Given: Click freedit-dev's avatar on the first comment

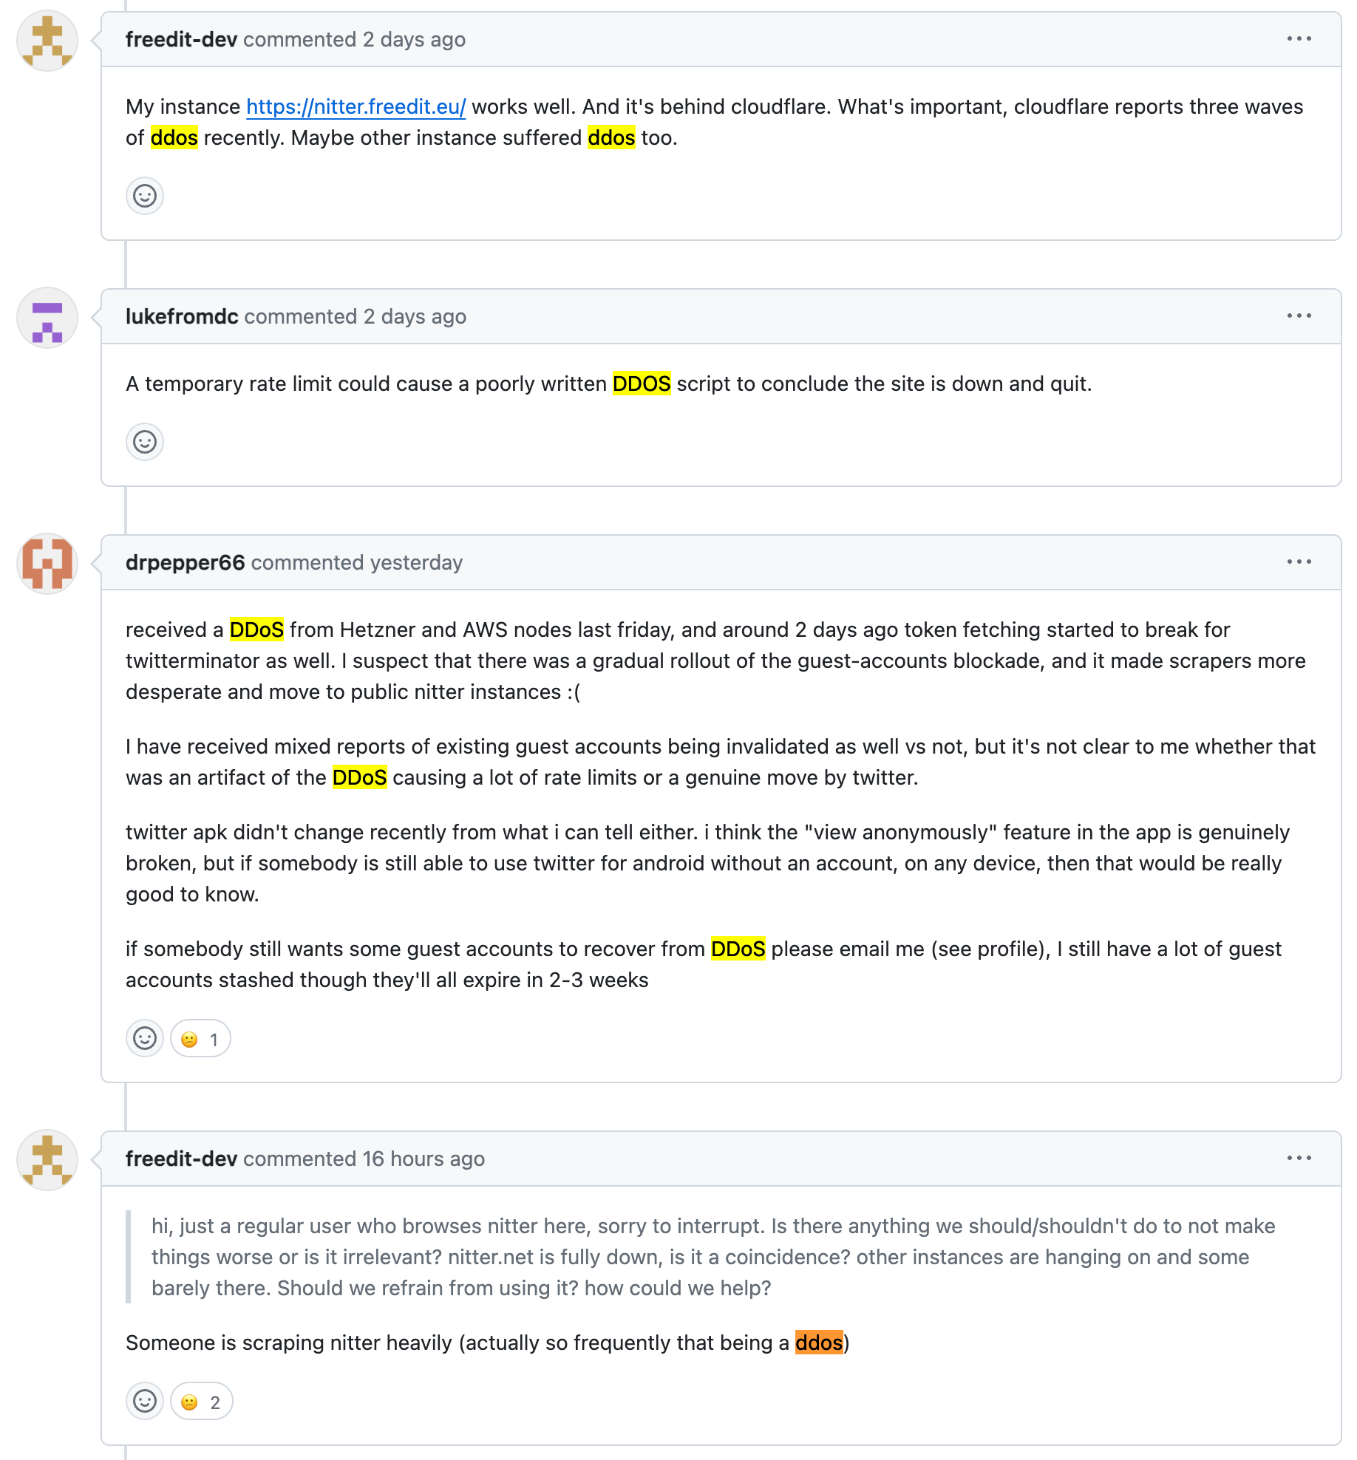Looking at the screenshot, I should point(47,40).
